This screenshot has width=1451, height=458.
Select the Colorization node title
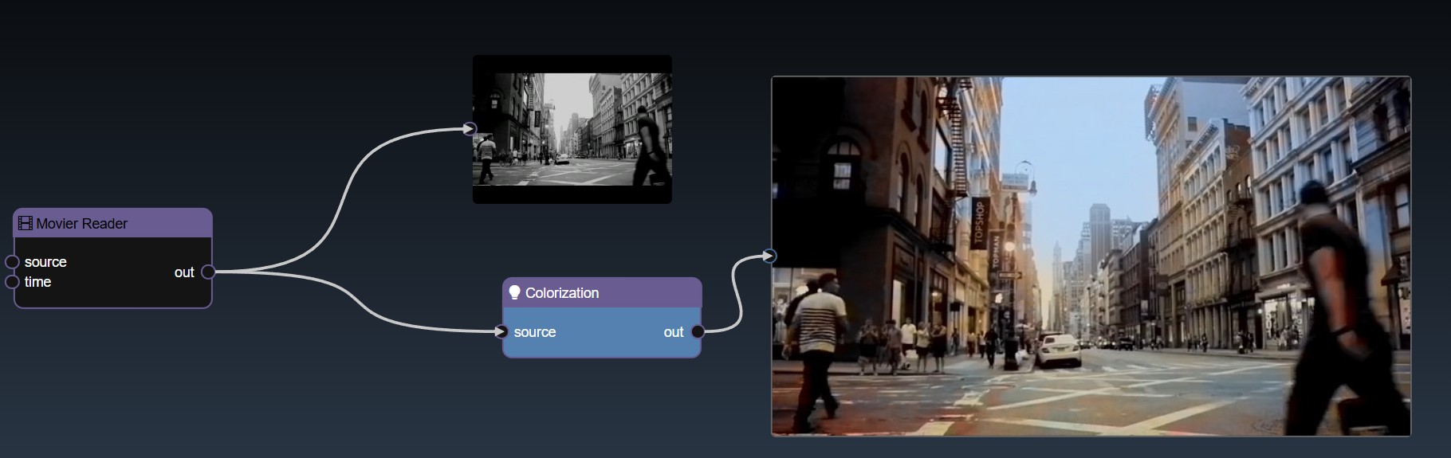click(561, 293)
